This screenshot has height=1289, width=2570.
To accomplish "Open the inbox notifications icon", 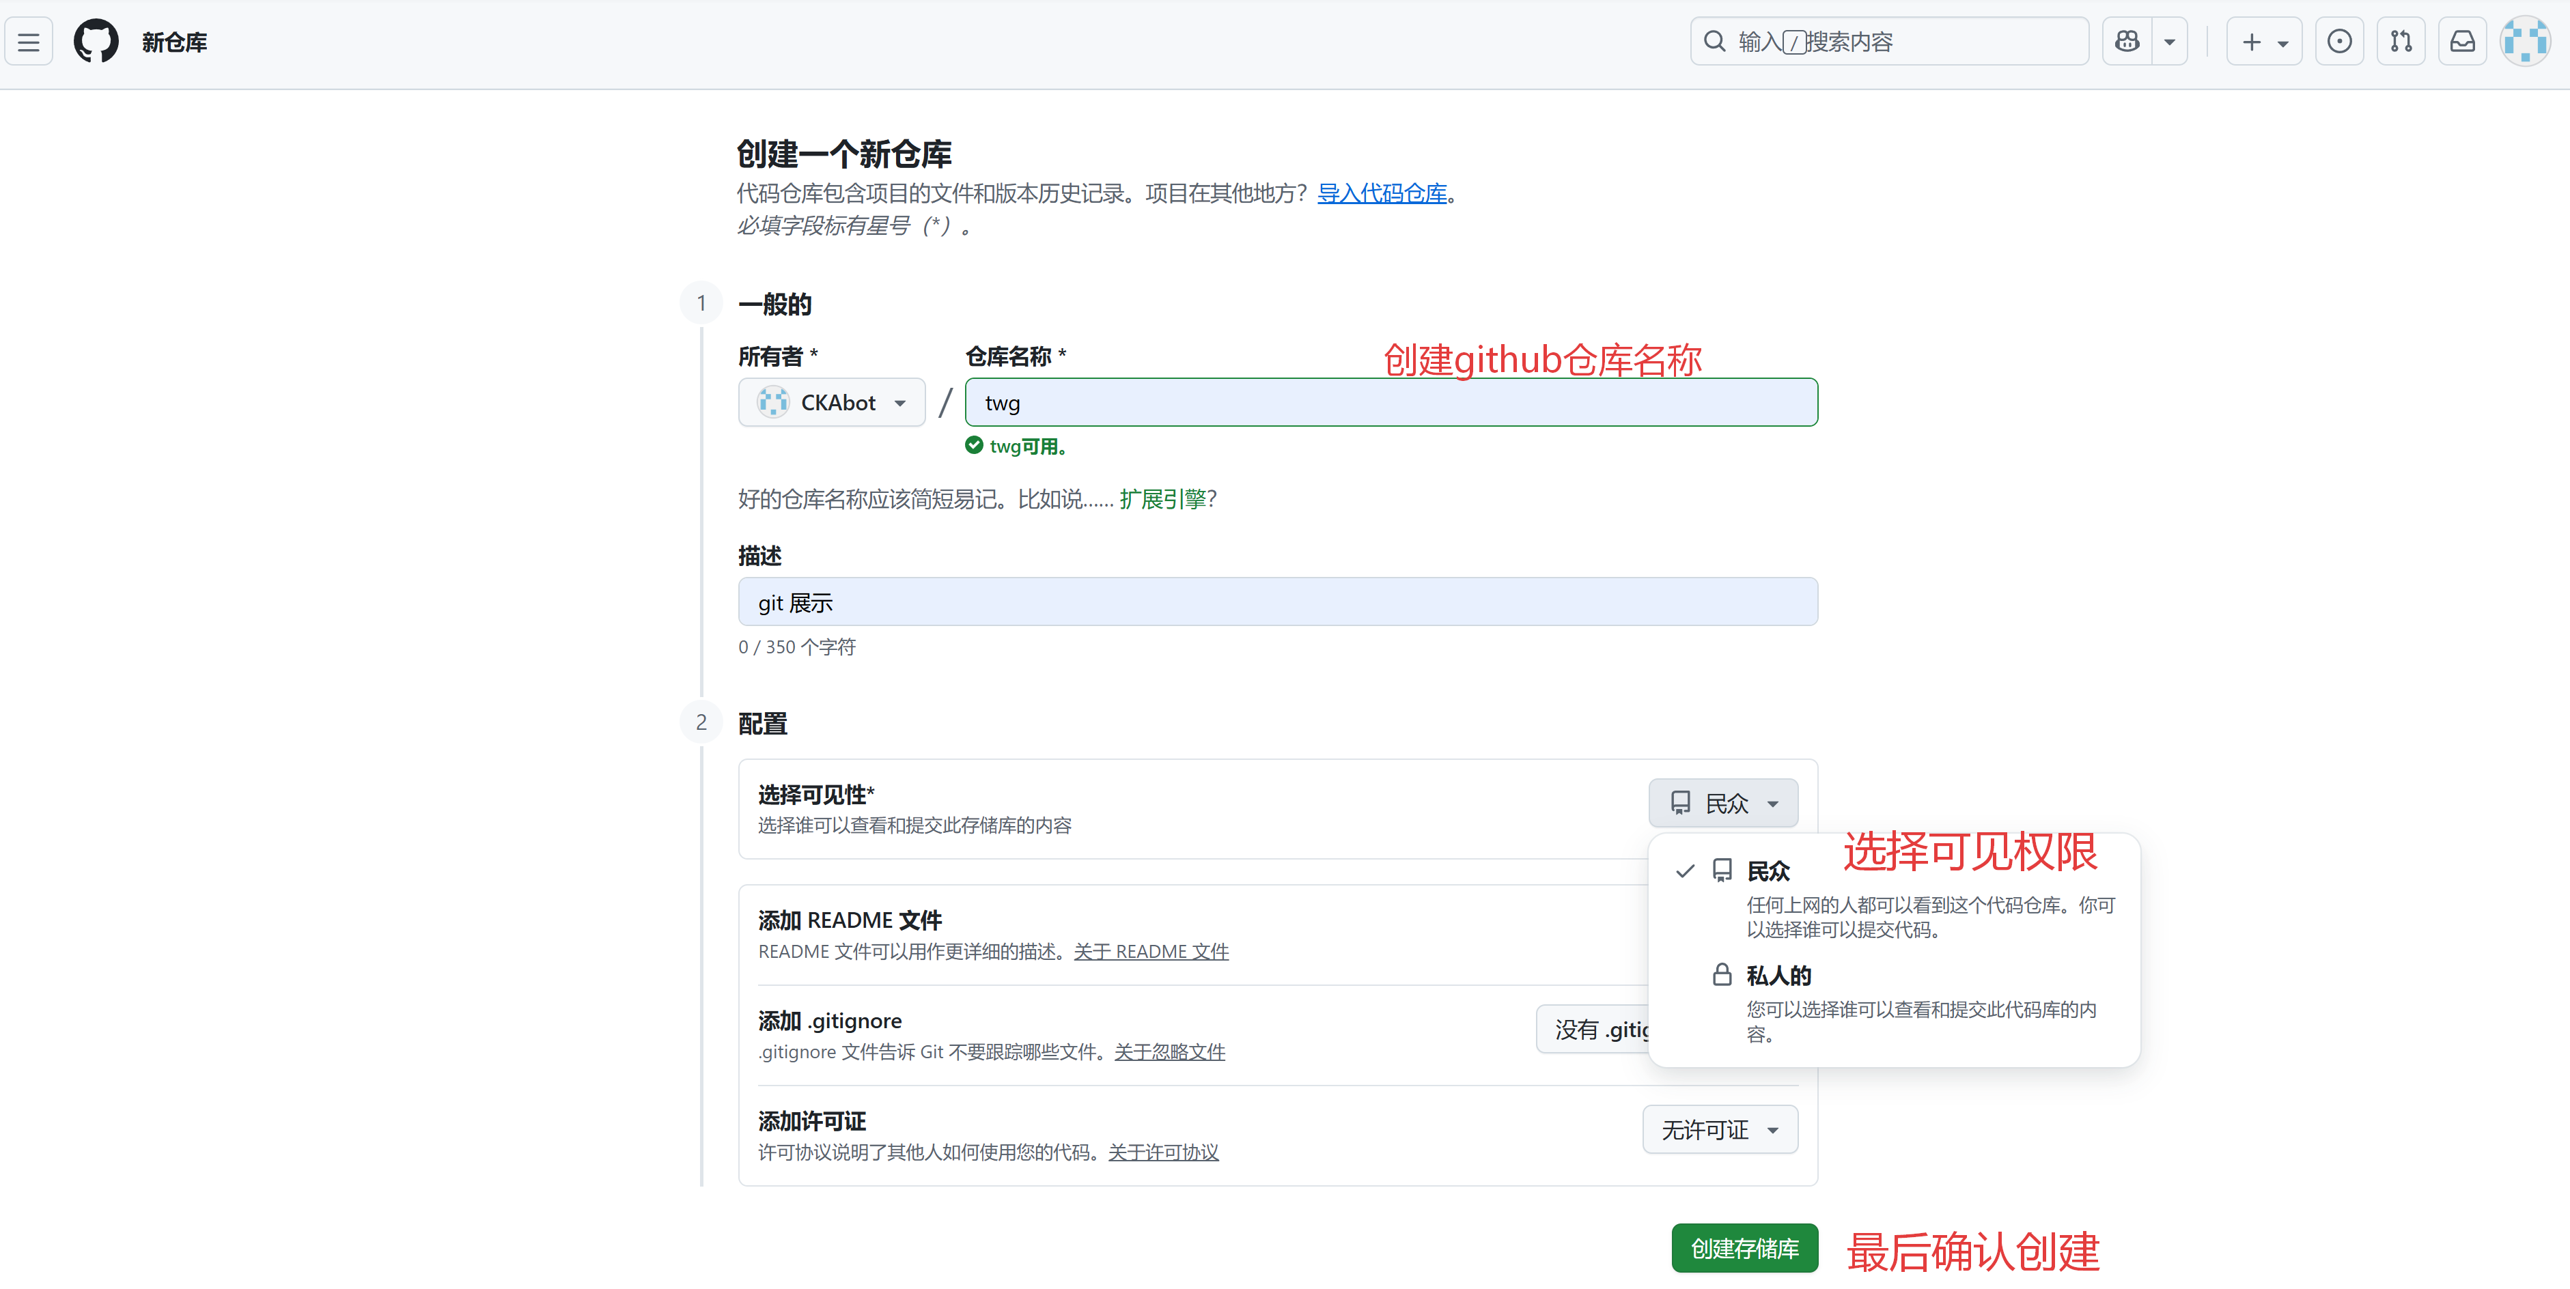I will [x=2462, y=42].
